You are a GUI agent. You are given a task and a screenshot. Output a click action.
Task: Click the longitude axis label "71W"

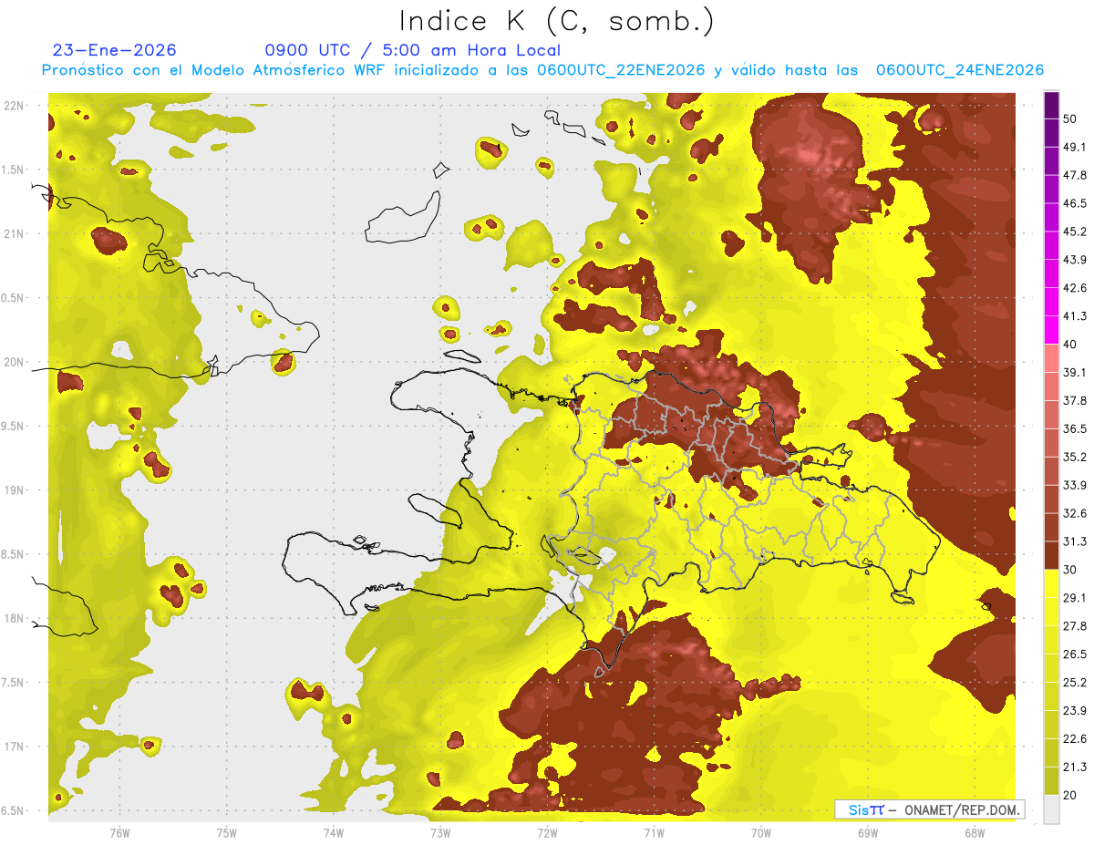pos(654,833)
